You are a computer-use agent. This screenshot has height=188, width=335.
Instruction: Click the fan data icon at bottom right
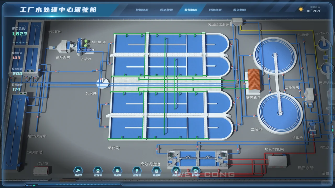tap(196, 171)
